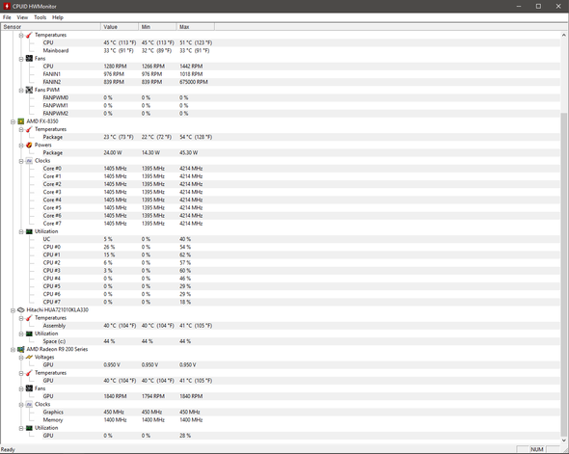Click the mainboard Fans icon
Viewport: 569px width, 454px height.
[x=29, y=59]
